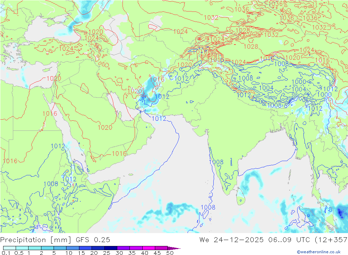Select the 45–50 mm legend swatch
The height and width of the screenshot is (255, 348).
coord(161,248)
